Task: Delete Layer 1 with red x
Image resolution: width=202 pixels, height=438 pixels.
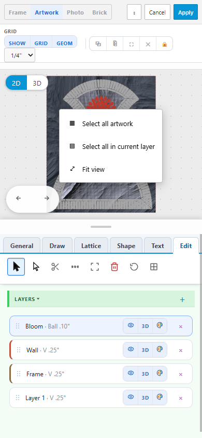Action: pyautogui.click(x=181, y=398)
